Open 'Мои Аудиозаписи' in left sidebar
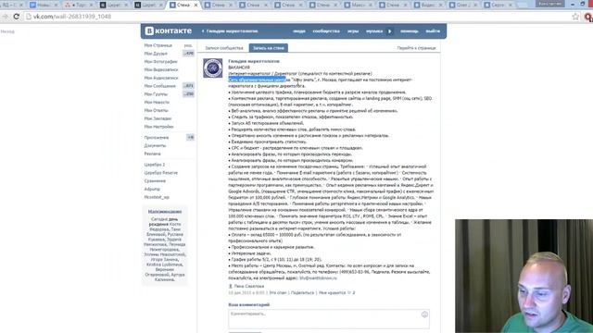 coord(161,78)
